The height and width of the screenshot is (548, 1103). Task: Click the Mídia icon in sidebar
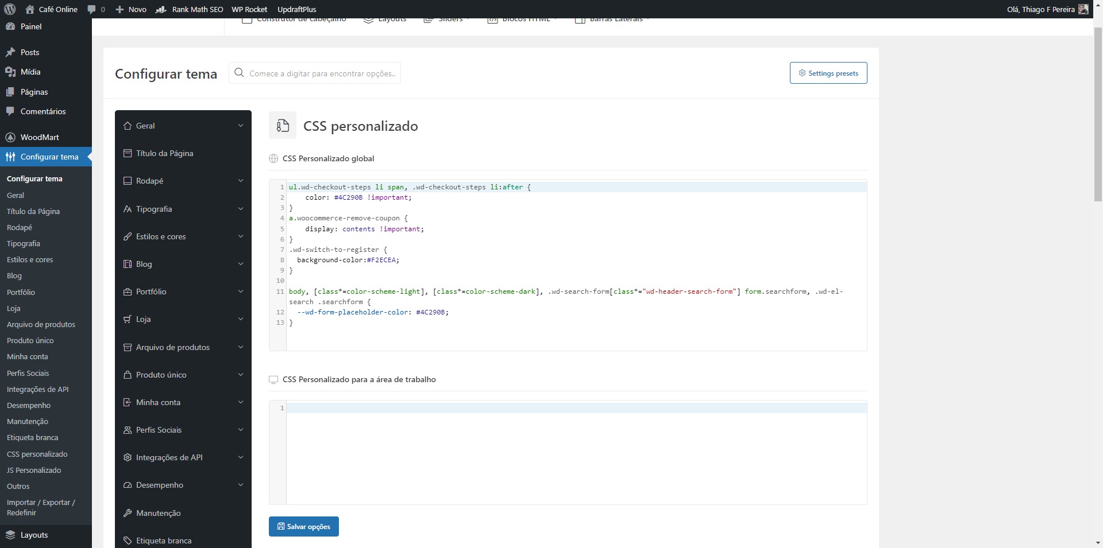(10, 72)
